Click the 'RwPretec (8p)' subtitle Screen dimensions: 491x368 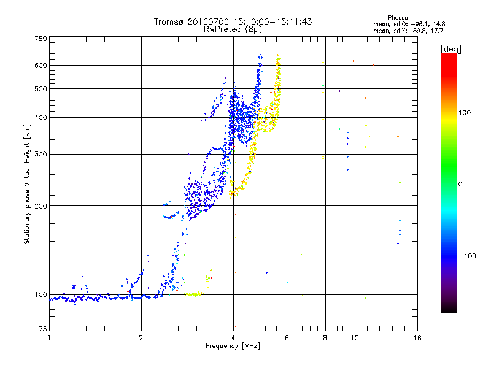click(233, 29)
